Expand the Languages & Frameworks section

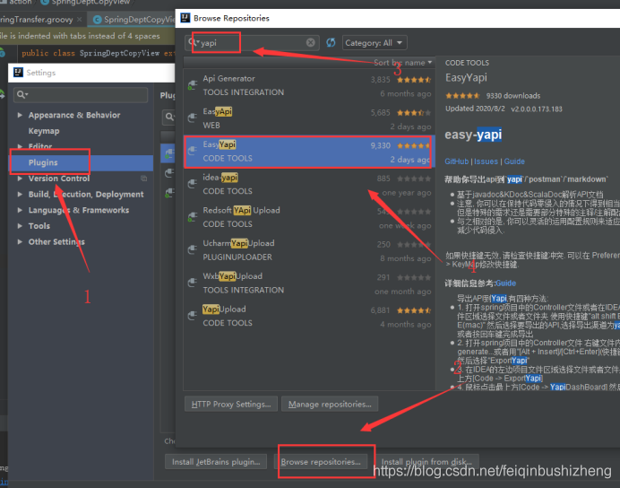click(20, 210)
